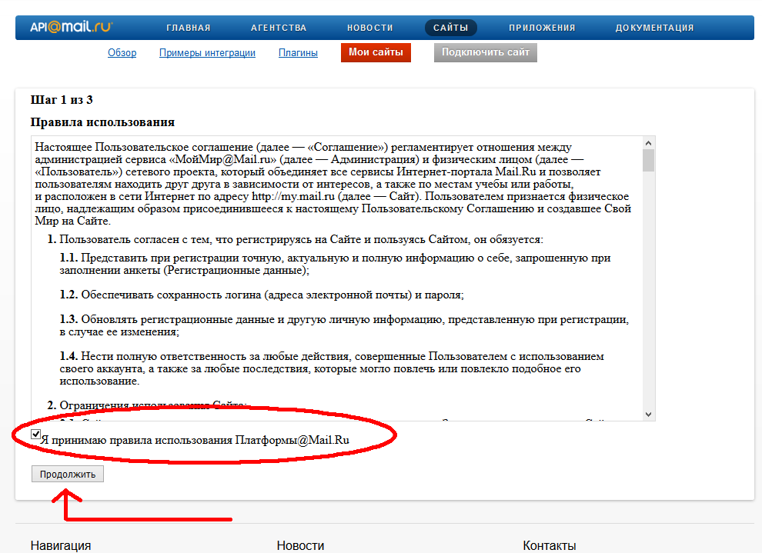Click the agreement scrollbar down arrow
762x553 pixels.
(648, 415)
